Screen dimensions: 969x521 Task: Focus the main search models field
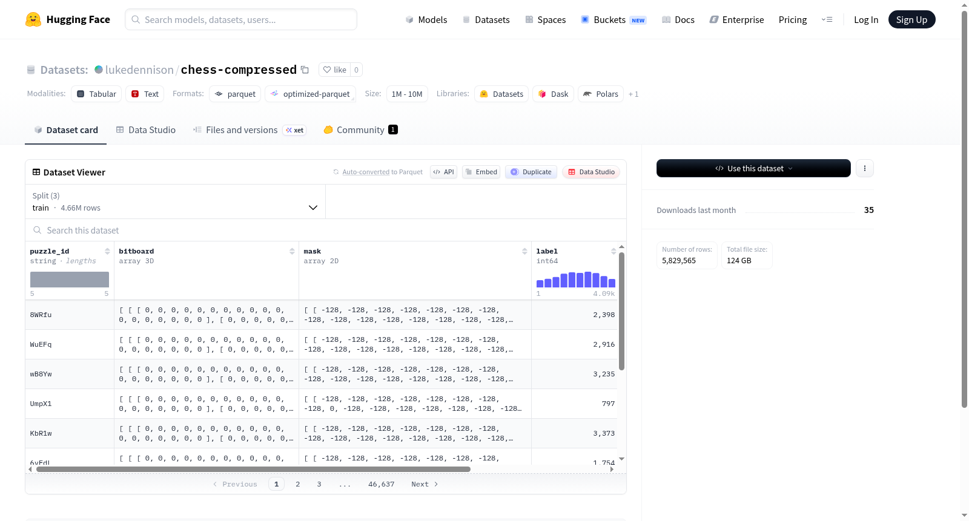tap(241, 19)
